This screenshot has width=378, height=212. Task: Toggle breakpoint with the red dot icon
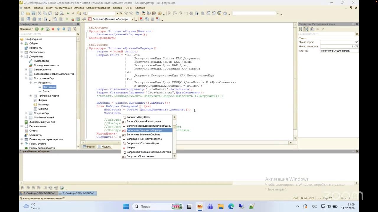pos(141,19)
